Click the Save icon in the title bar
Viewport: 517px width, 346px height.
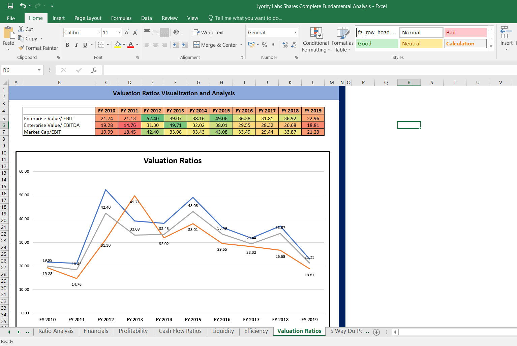tap(10, 6)
